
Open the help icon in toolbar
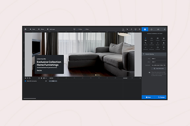pos(139,29)
